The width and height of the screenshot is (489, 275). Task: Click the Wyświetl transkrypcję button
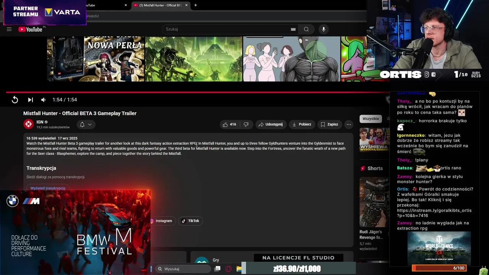click(48, 188)
